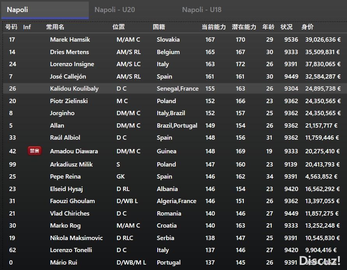Open the Napoli - U18 tab

click(x=202, y=10)
